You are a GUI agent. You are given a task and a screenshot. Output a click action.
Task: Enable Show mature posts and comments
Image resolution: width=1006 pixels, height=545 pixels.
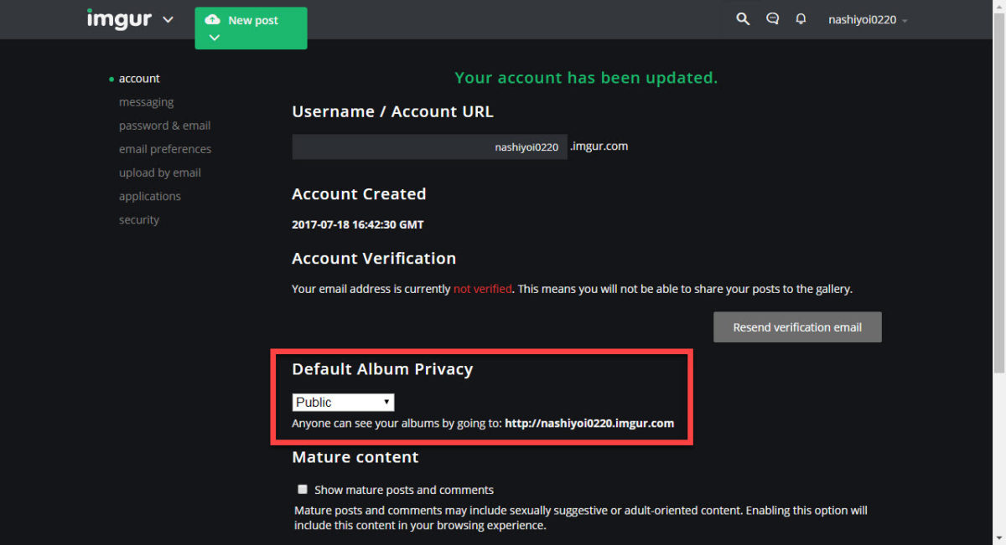(303, 489)
